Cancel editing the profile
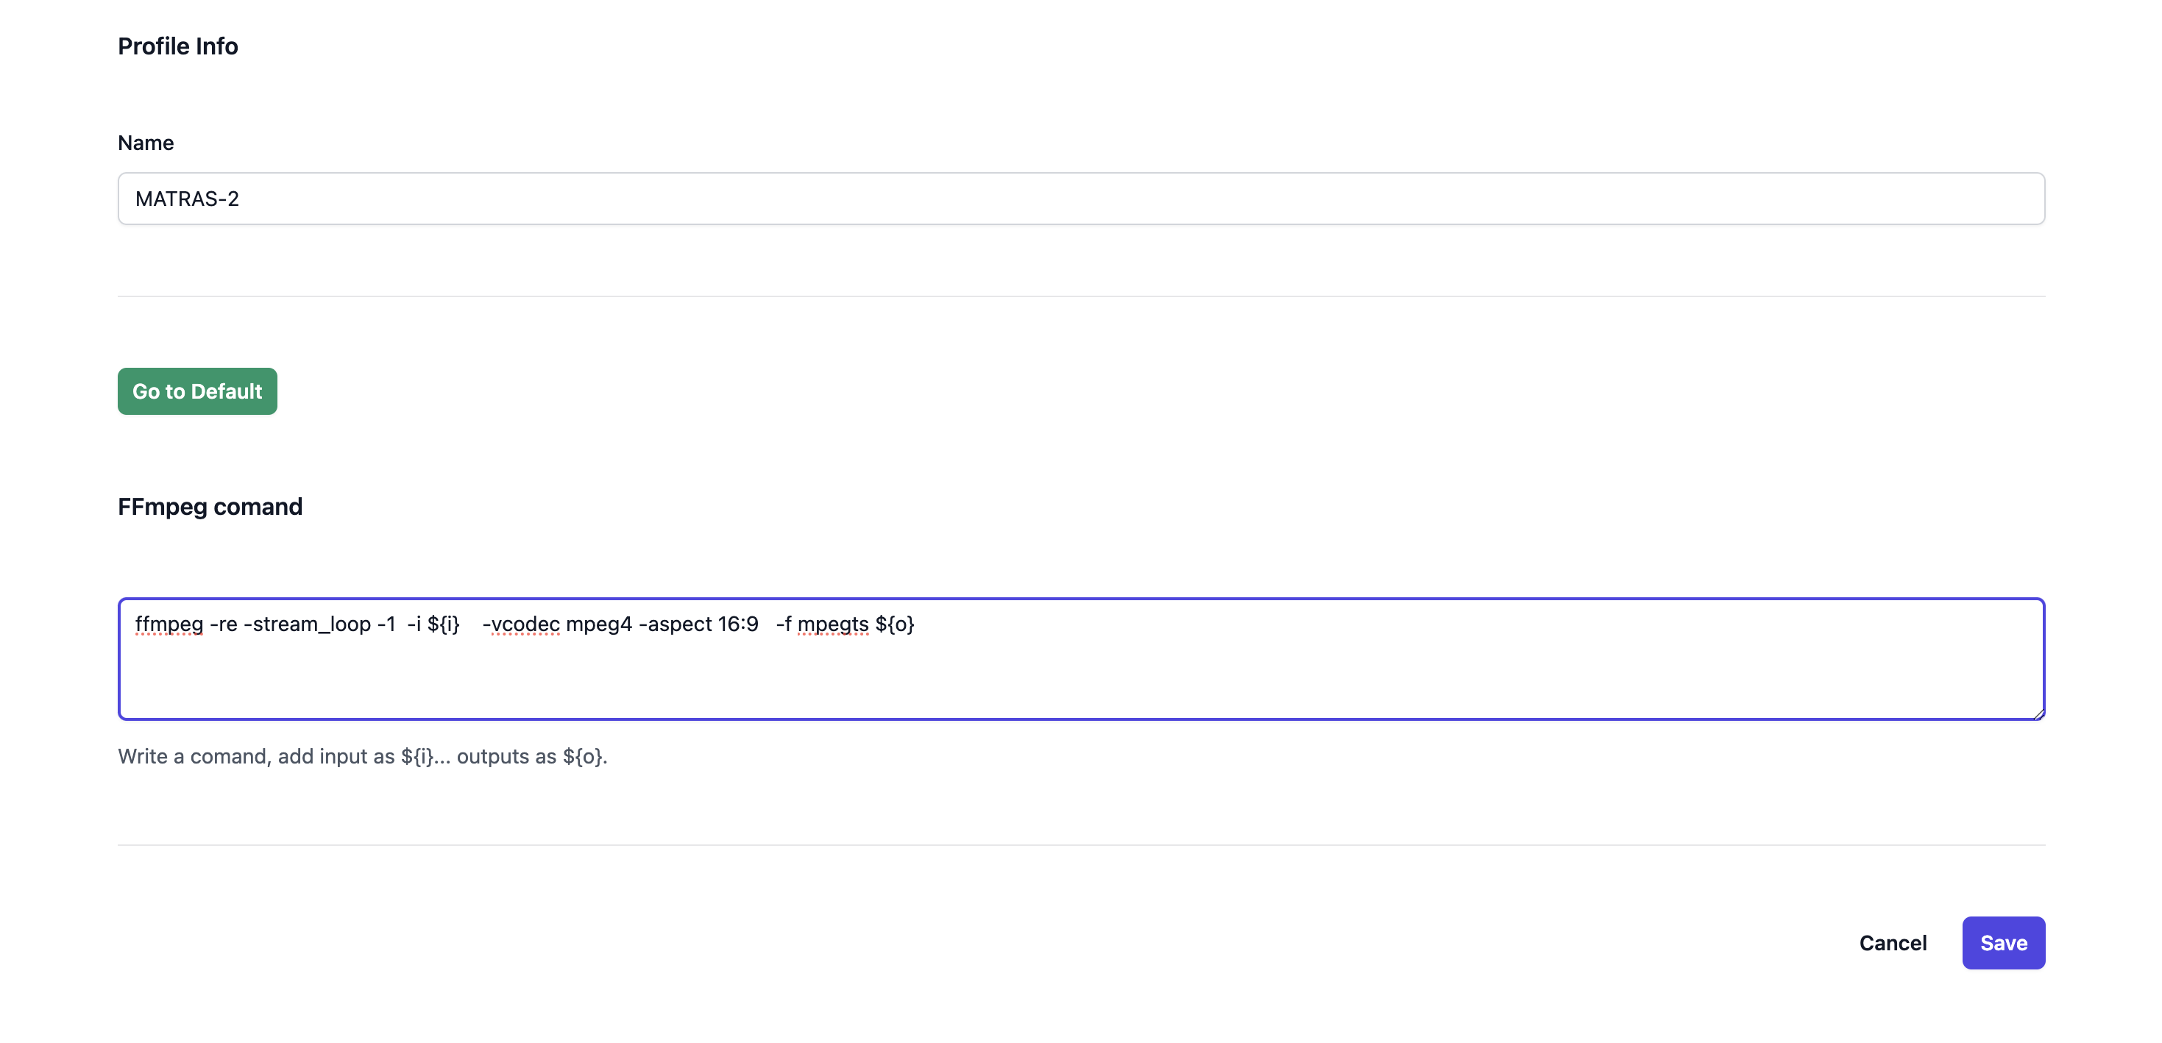The height and width of the screenshot is (1043, 2162). (1892, 942)
